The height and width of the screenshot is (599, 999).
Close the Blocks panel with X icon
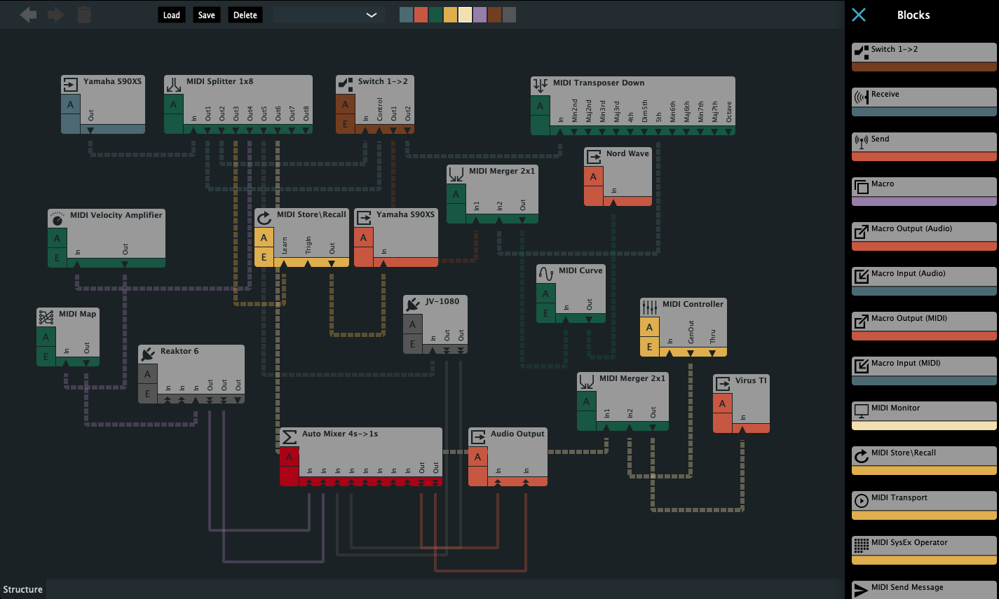859,15
